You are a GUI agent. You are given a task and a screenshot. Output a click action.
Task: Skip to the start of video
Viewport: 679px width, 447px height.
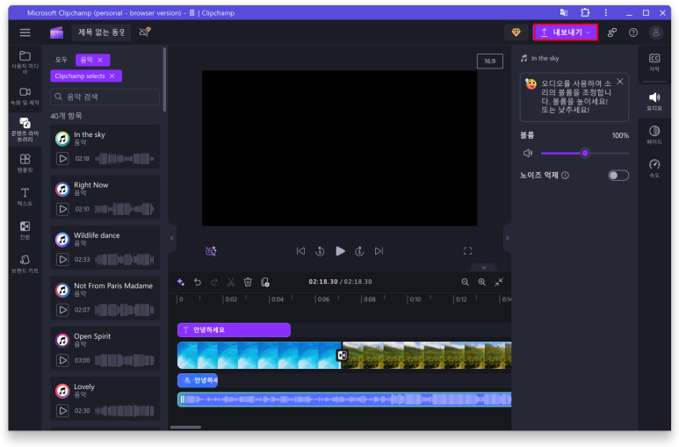[x=300, y=251]
